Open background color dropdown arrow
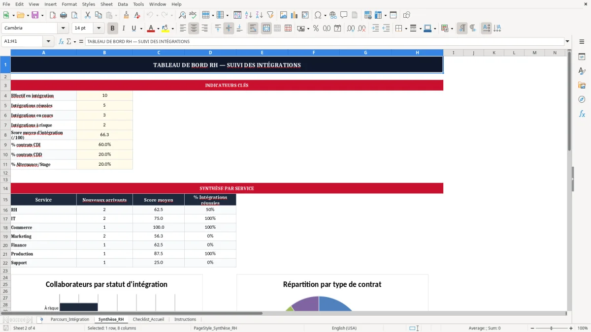591x332 pixels. (172, 29)
